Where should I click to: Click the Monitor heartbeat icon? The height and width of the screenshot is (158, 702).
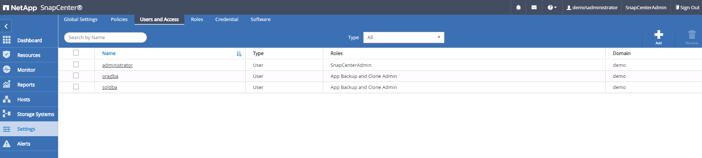pyautogui.click(x=7, y=69)
